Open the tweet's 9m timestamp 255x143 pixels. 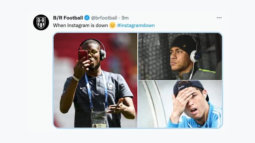coord(125,18)
